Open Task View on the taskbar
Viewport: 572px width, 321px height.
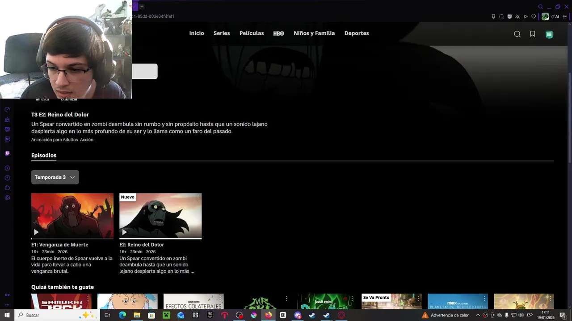coord(107,315)
